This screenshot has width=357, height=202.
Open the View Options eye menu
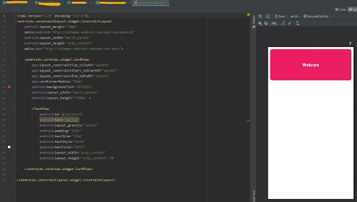[260, 23]
